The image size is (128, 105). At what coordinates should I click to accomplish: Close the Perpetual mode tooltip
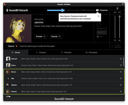[x=99, y=16]
